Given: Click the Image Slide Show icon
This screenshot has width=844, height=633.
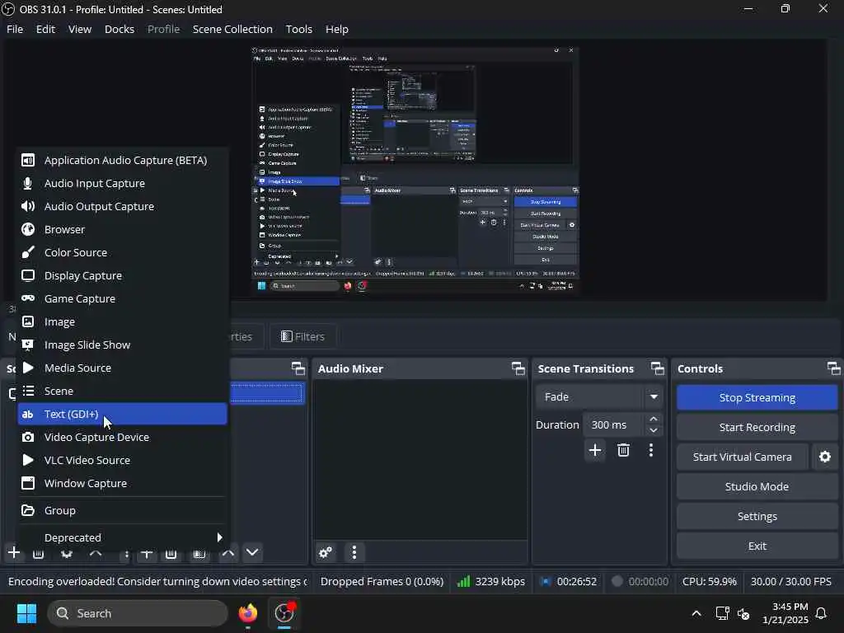Looking at the screenshot, I should pyautogui.click(x=28, y=345).
